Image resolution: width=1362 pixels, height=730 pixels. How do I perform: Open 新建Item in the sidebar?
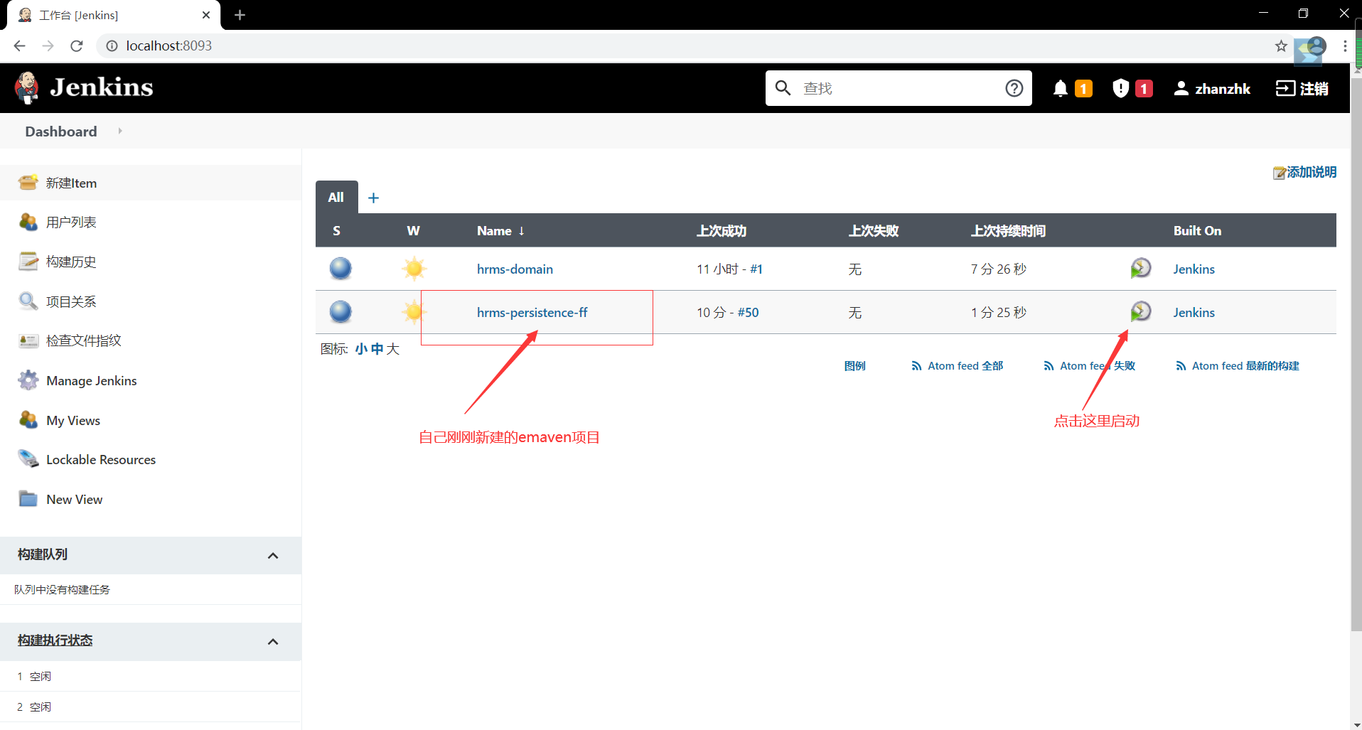[x=71, y=183]
